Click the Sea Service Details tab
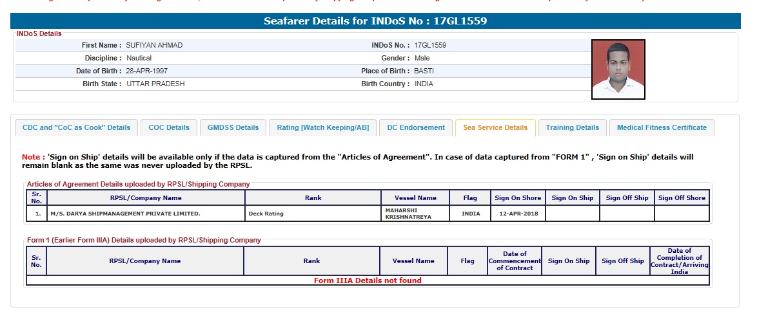Viewport: 768px width, 321px height. [495, 127]
